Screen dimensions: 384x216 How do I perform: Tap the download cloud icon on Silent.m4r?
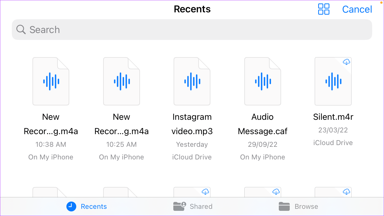click(347, 62)
